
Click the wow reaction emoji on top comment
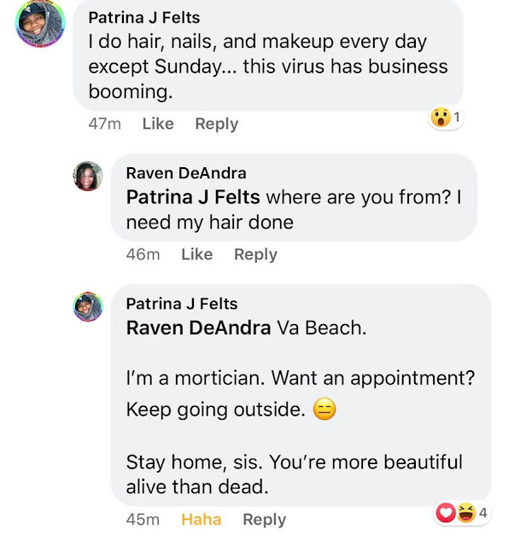[441, 118]
